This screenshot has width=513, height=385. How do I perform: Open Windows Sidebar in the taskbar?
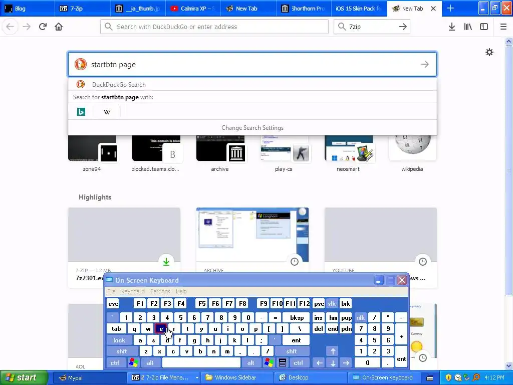(236, 377)
